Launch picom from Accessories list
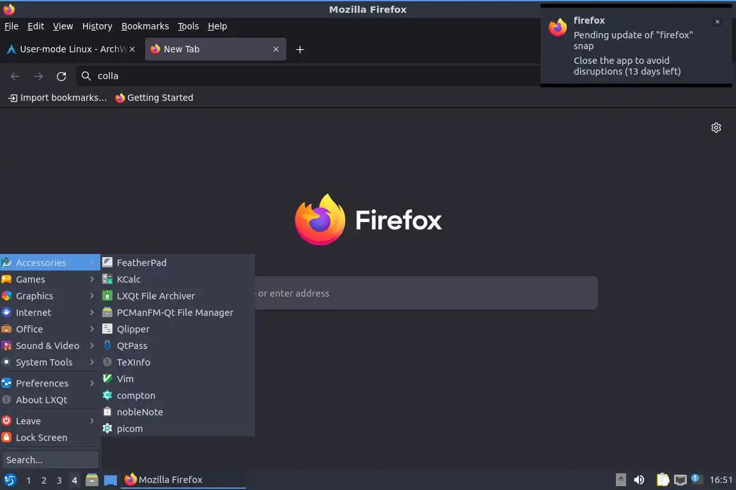Image resolution: width=736 pixels, height=490 pixels. pyautogui.click(x=178, y=429)
